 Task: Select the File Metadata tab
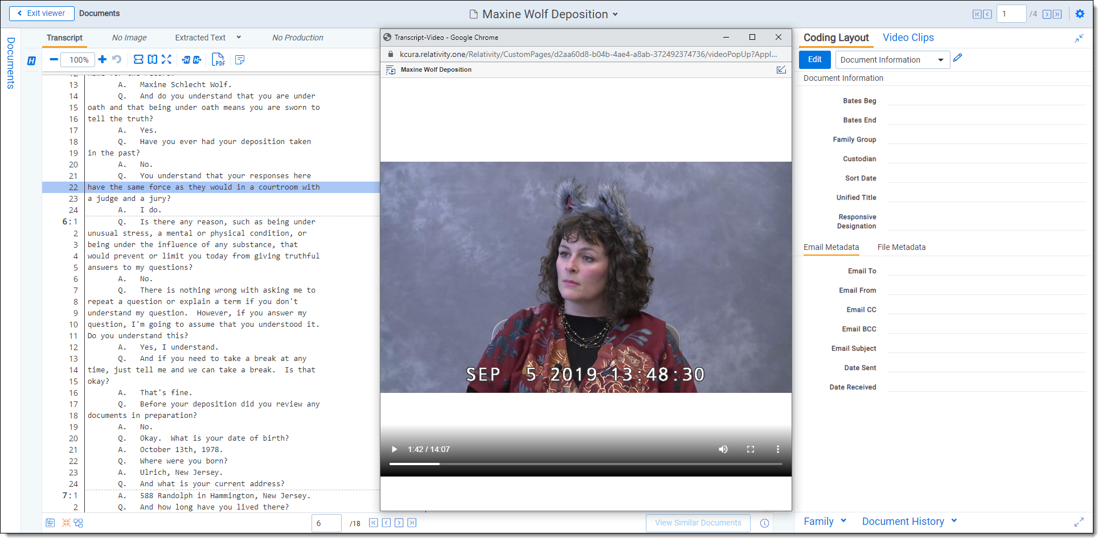coord(901,247)
